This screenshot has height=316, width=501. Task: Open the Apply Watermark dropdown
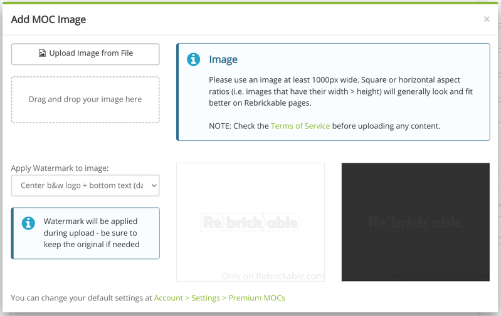click(85, 186)
